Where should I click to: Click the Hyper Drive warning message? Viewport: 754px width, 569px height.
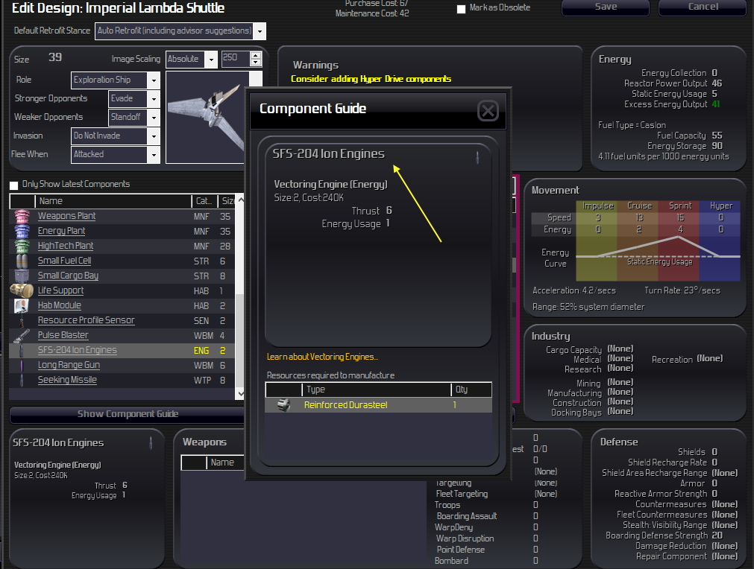tap(371, 79)
